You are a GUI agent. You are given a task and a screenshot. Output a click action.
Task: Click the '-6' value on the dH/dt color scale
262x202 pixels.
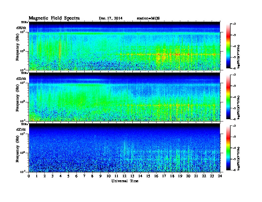coord(234,68)
